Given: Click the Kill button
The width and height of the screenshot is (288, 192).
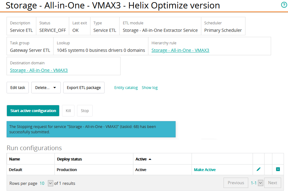Looking at the screenshot, I should [x=68, y=111].
